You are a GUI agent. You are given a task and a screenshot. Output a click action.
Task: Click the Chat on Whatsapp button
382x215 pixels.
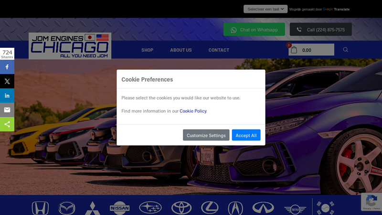(x=254, y=30)
